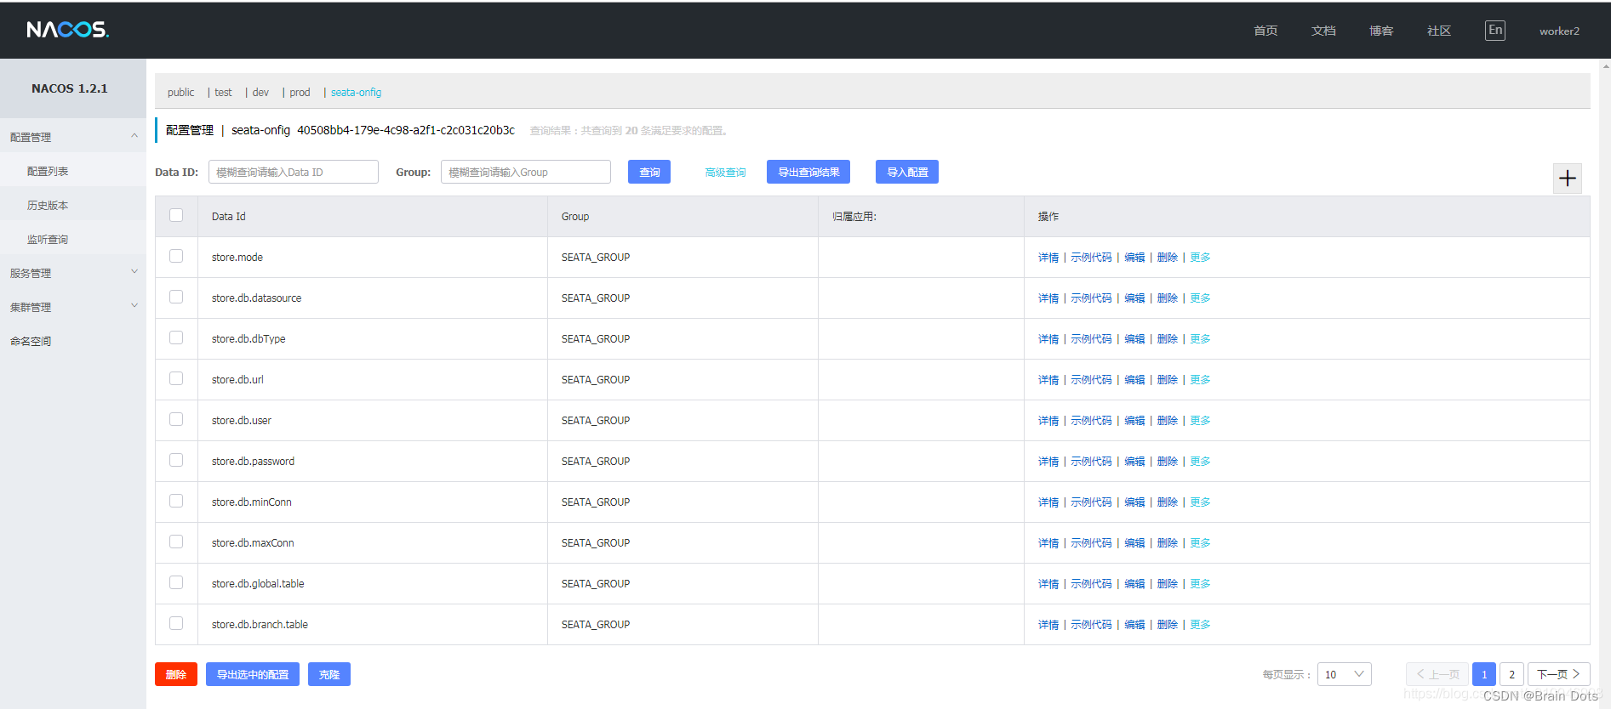1611x709 pixels.
Task: Click 导出查询结果 button
Action: 808,172
